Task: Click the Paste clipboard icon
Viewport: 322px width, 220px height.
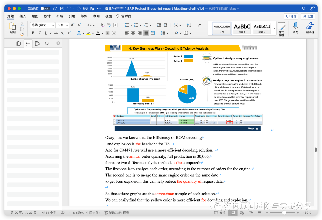Action: tap(12, 26)
